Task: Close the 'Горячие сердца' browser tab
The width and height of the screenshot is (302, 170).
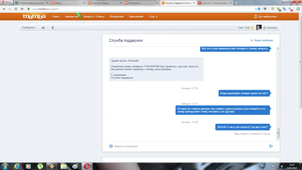Action: point(121,3)
